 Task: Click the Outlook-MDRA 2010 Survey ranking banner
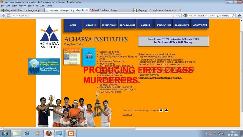[173, 41]
